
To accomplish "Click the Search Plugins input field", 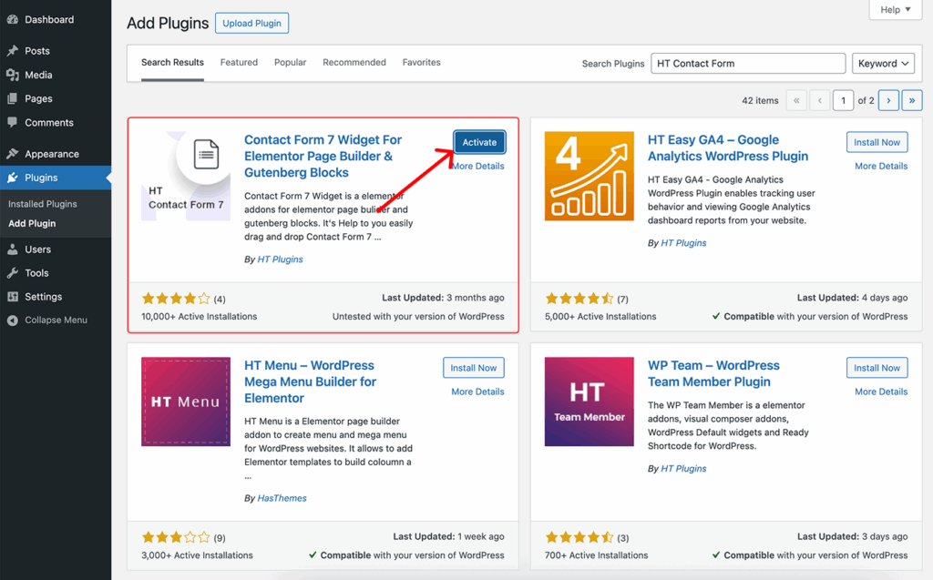I will tap(747, 64).
